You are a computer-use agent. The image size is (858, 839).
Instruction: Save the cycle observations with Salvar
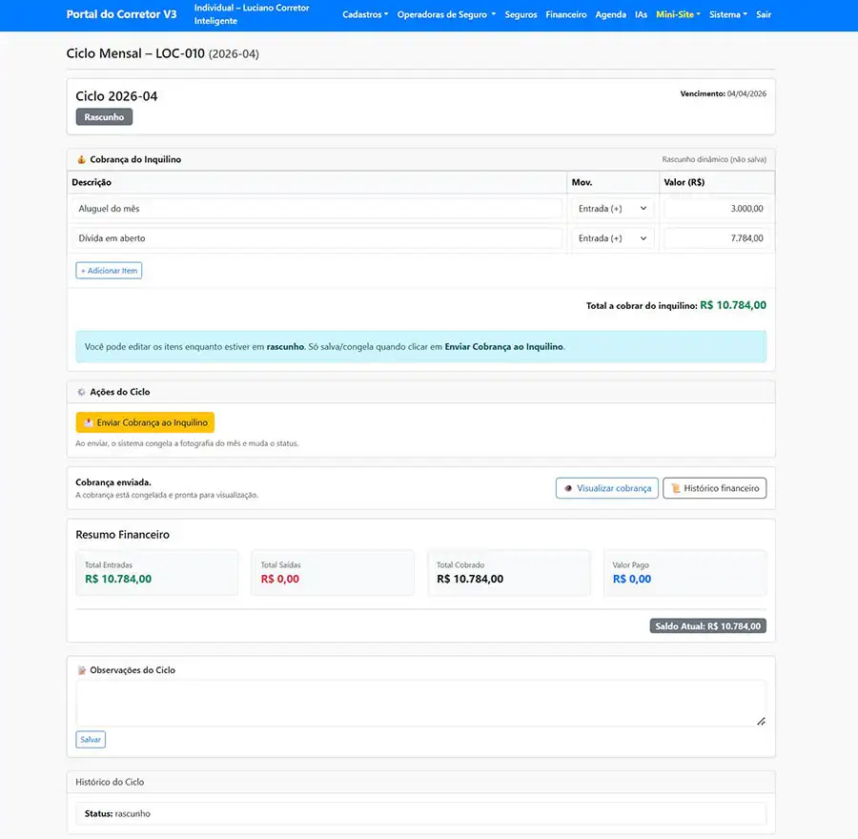pyautogui.click(x=91, y=740)
